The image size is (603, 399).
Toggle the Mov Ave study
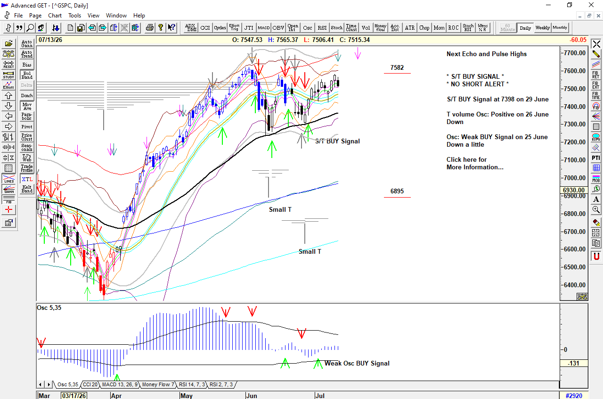pyautogui.click(x=27, y=106)
